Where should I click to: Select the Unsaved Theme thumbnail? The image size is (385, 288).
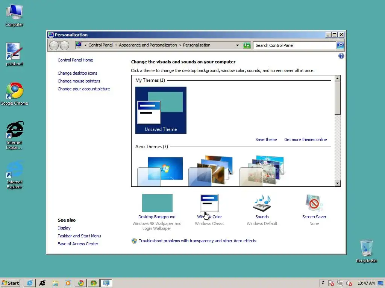coord(161,110)
